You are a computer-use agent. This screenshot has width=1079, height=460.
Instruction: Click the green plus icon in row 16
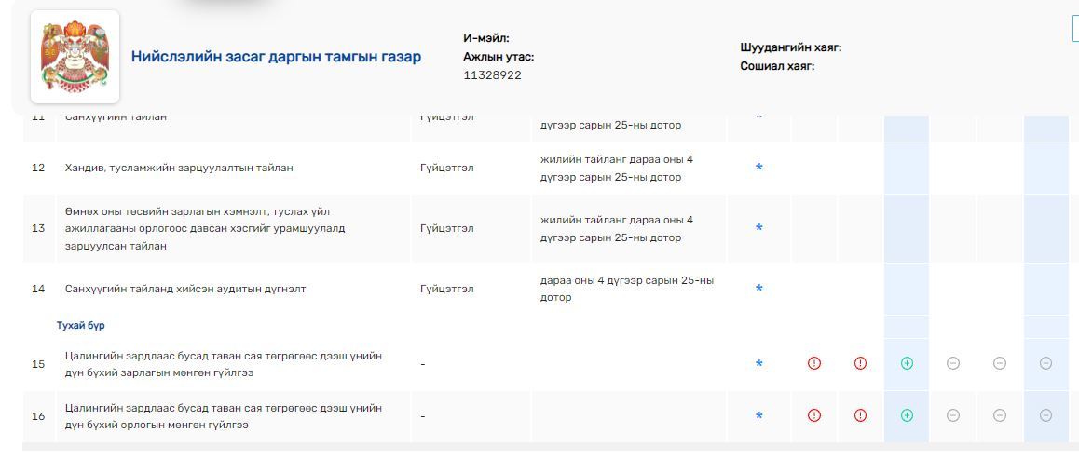907,416
